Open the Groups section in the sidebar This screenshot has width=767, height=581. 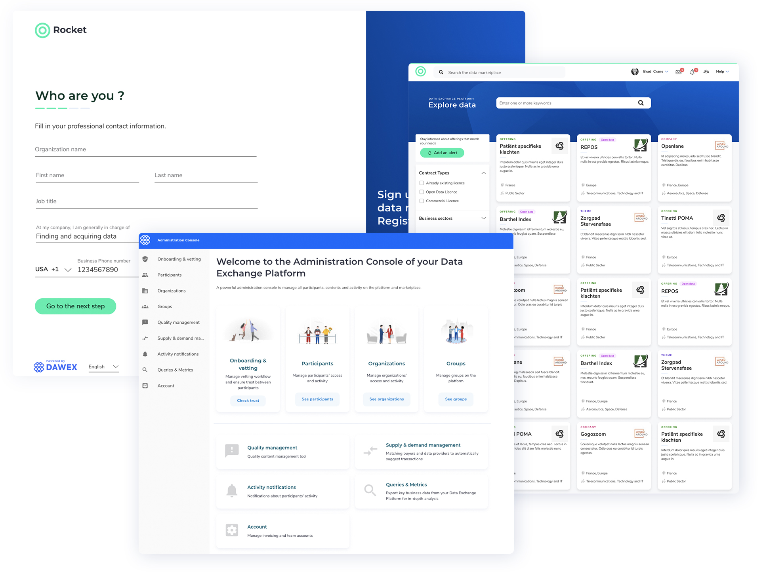click(x=164, y=306)
